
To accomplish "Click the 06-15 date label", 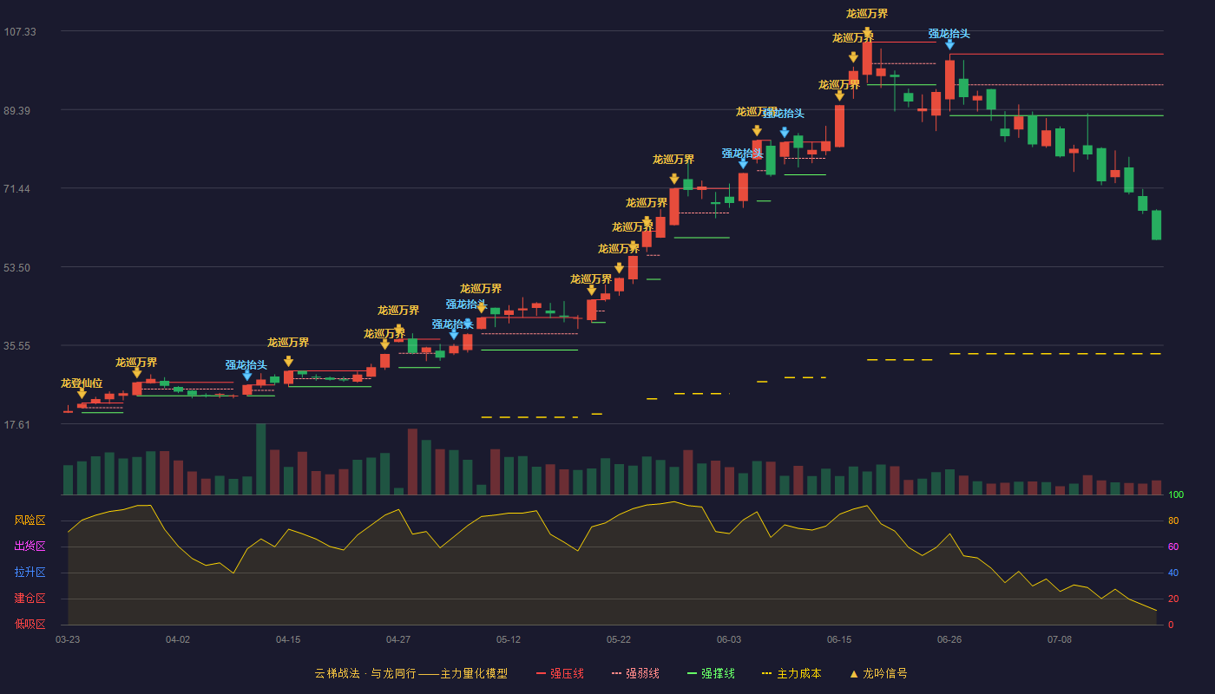I will (839, 639).
